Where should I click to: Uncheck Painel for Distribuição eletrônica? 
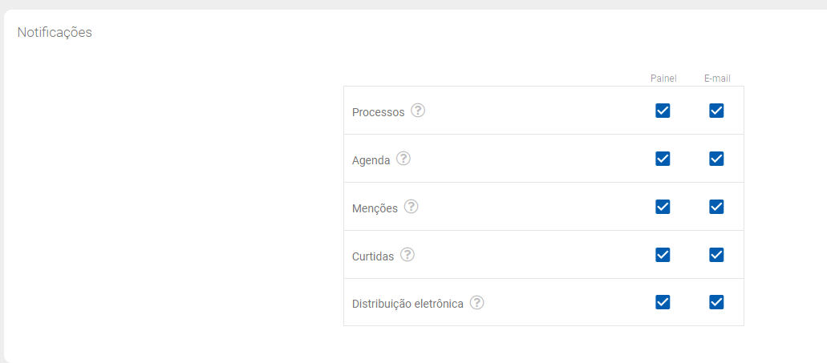663,302
